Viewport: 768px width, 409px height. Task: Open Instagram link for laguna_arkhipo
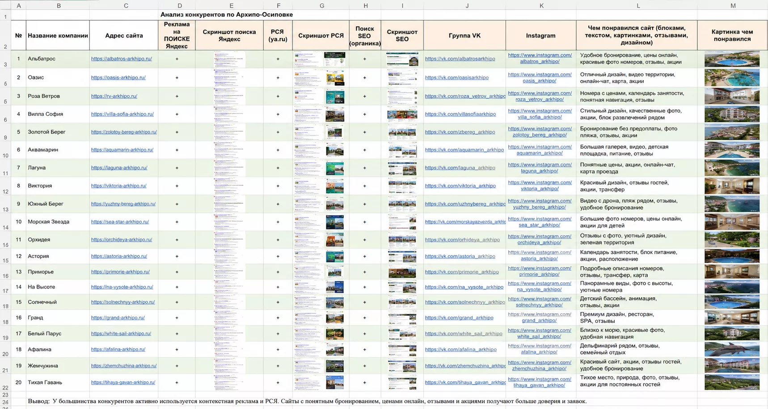click(x=540, y=167)
